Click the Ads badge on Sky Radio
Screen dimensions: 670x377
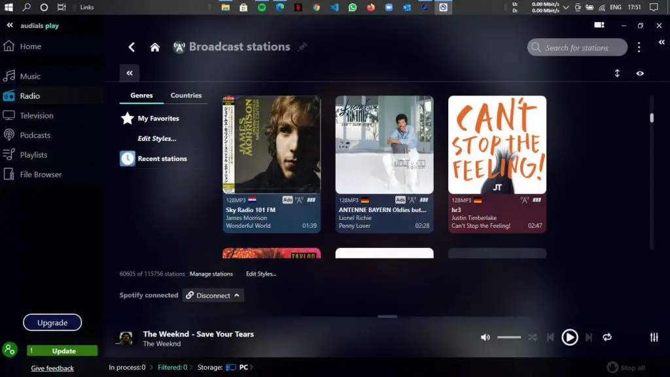click(288, 200)
